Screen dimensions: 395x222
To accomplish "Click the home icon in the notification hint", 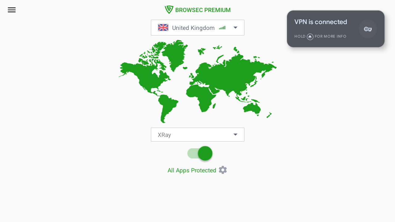I will tap(310, 36).
